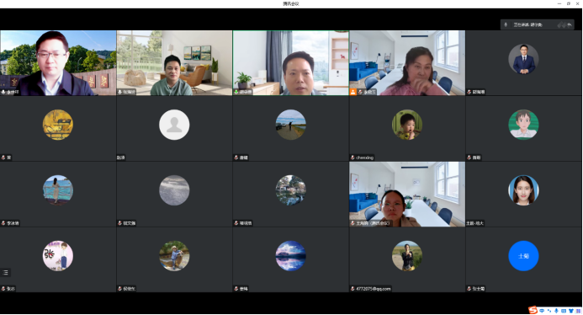This screenshot has width=583, height=315.
Task: Click the chending name label
Action: [364, 157]
